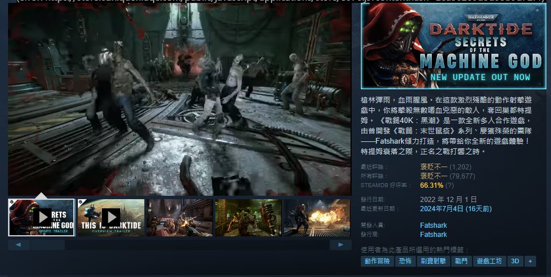
Task: Open the Darktide Machine God header banner
Action: click(453, 46)
